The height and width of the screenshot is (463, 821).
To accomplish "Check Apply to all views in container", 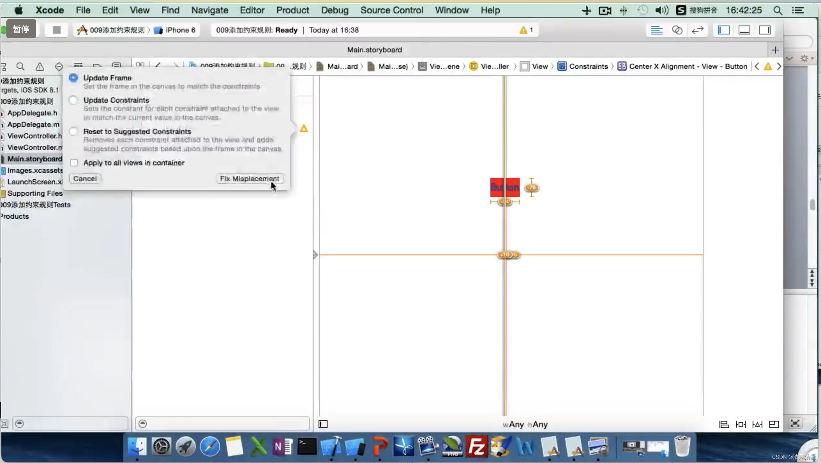I will [x=74, y=163].
